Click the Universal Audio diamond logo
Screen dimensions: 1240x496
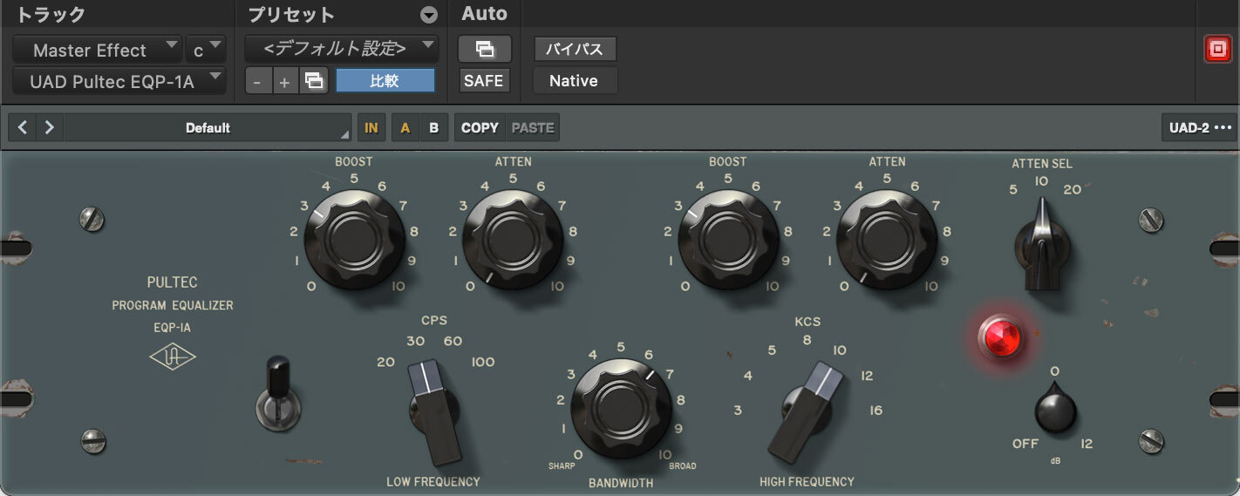pyautogui.click(x=173, y=357)
